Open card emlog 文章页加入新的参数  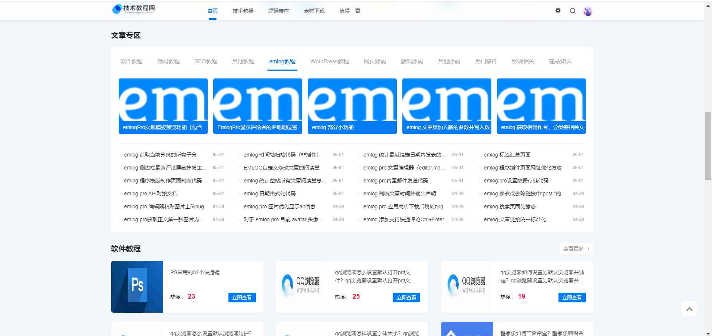(x=447, y=106)
